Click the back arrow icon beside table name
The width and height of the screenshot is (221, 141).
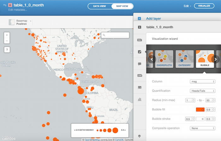tap(5, 5)
